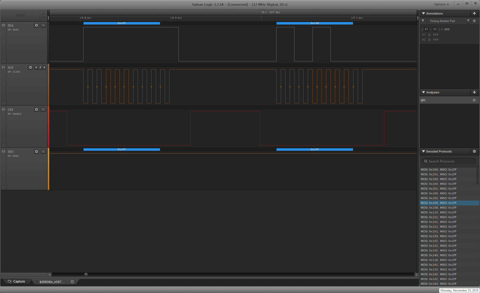The width and height of the screenshot is (480, 293).
Task: Open the SPI analyzer settings gear
Action: [474, 100]
